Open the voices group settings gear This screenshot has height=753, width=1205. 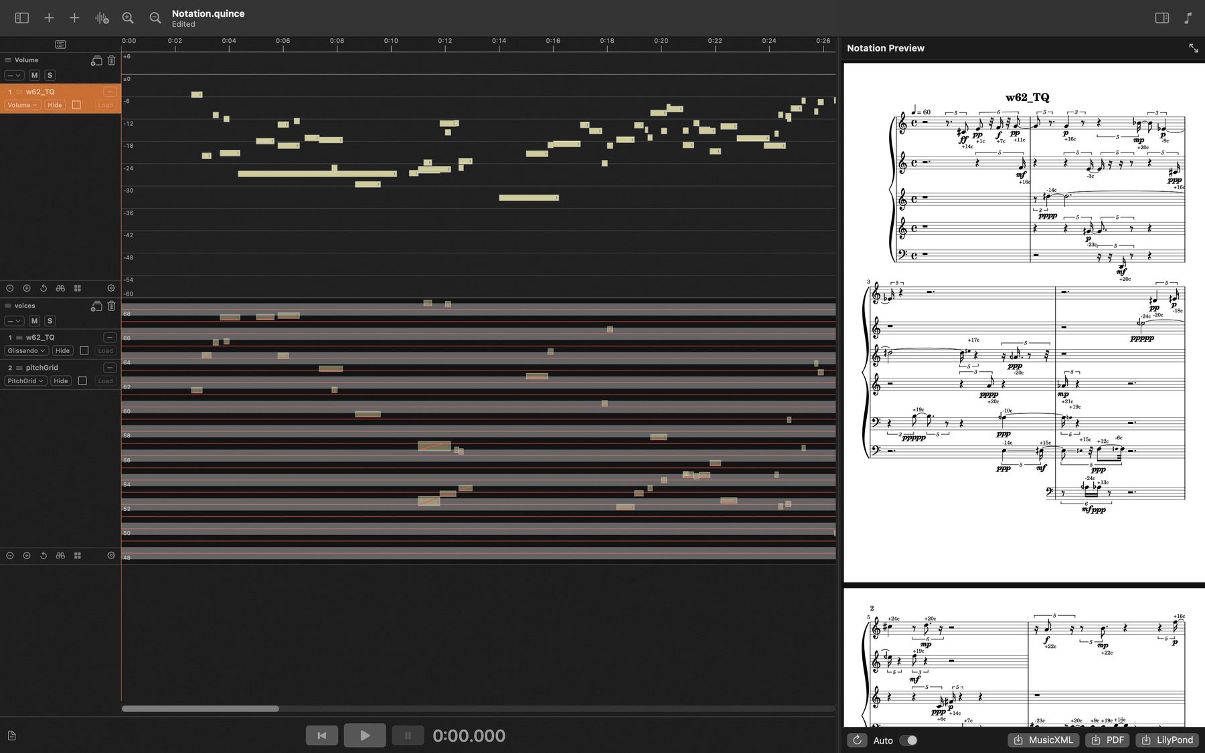coord(111,556)
